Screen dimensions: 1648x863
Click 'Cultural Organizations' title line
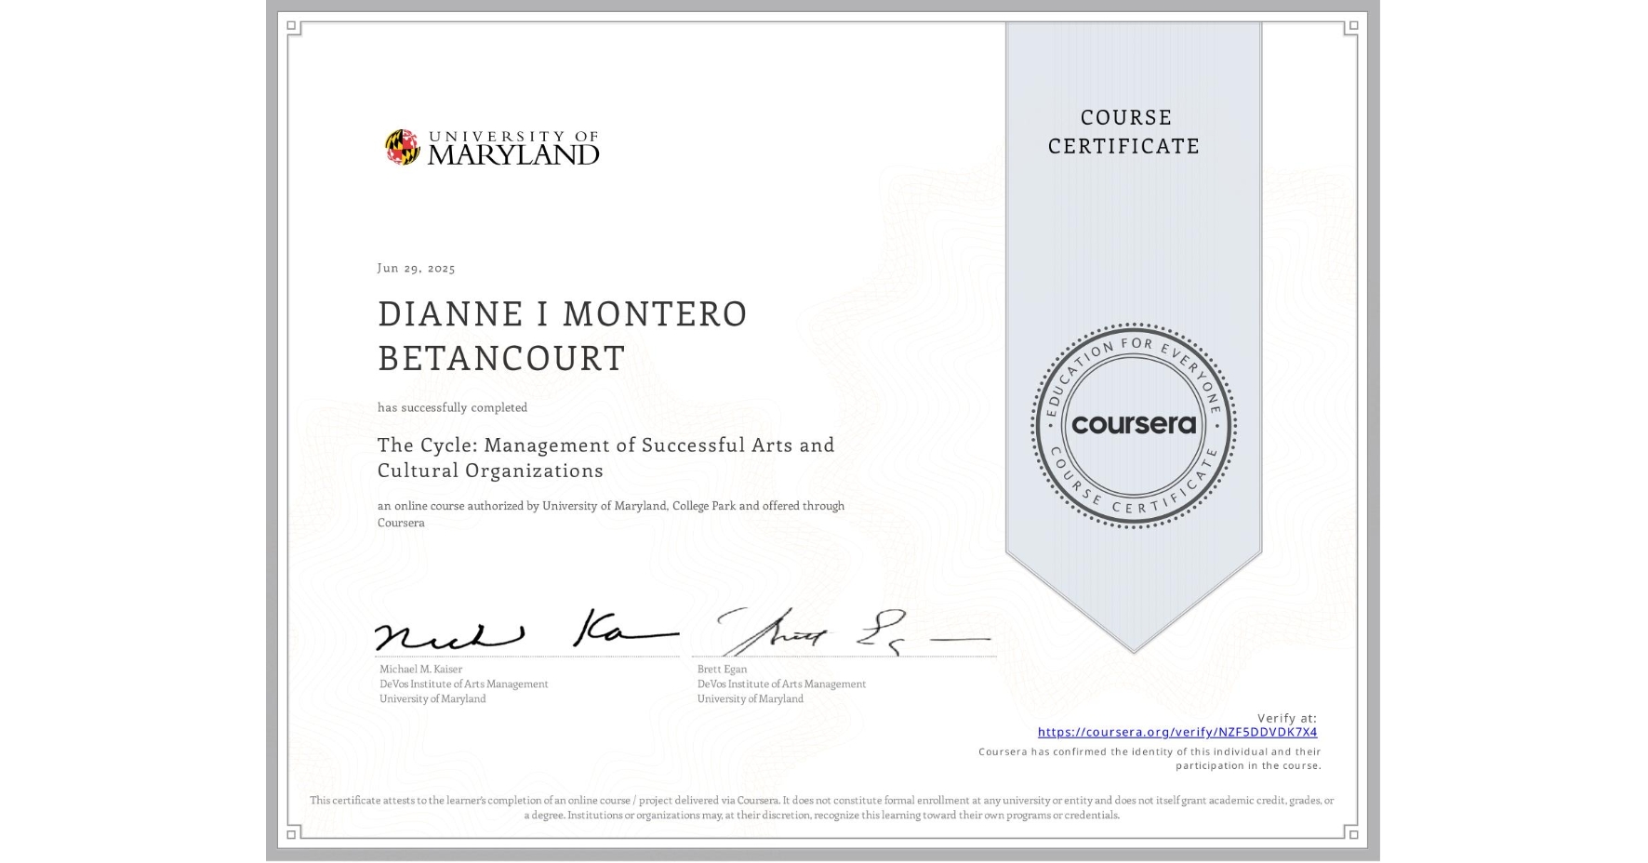[491, 471]
